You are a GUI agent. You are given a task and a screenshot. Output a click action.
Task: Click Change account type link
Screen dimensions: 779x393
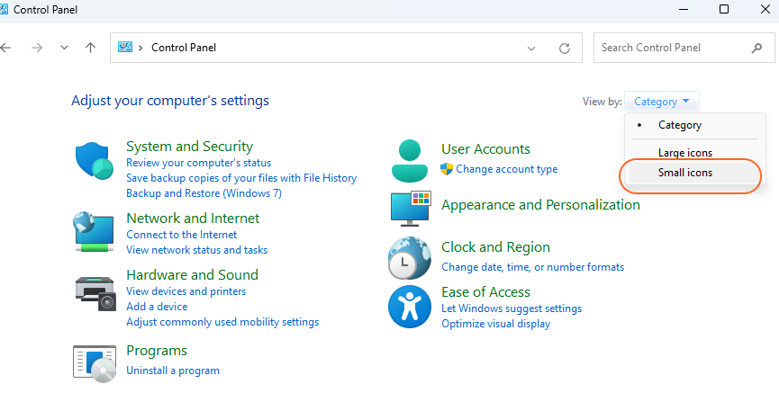point(507,169)
